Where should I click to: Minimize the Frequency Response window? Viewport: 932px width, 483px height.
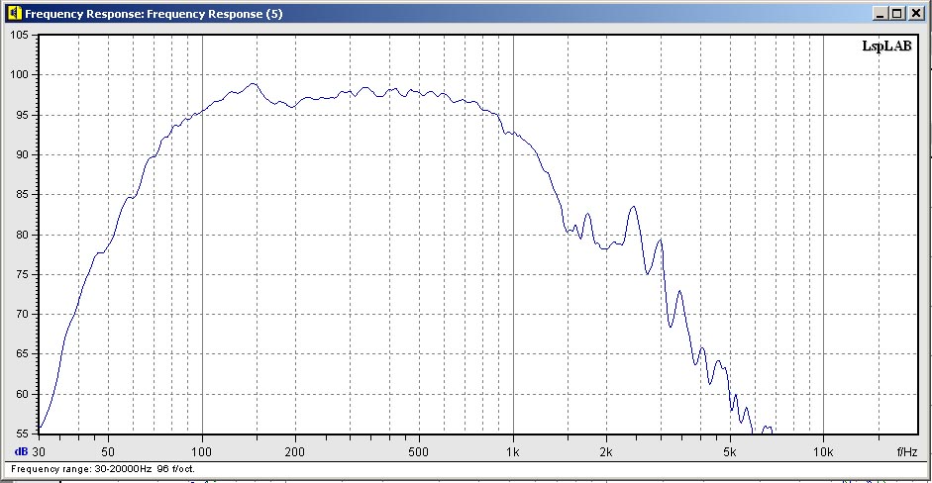pos(880,13)
